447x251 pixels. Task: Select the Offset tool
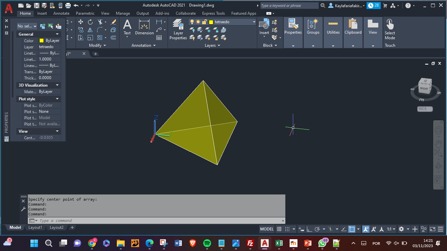(x=113, y=38)
